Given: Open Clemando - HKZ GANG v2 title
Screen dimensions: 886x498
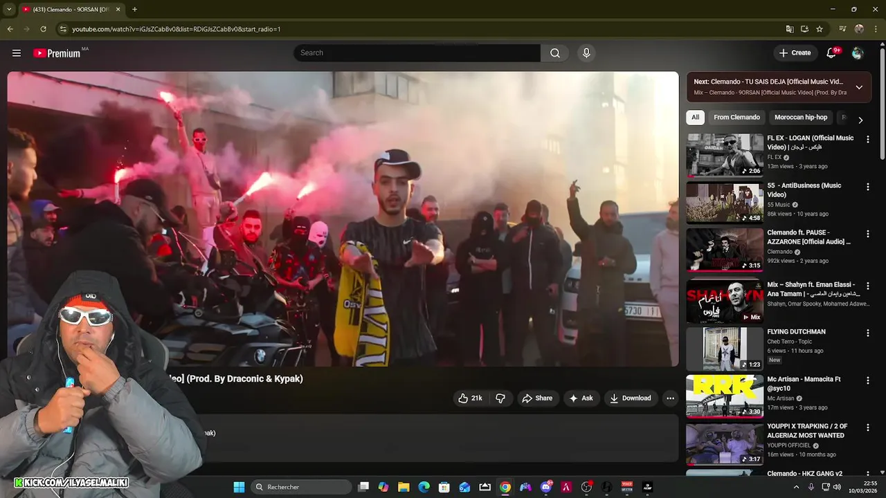Looking at the screenshot, I should point(804,474).
